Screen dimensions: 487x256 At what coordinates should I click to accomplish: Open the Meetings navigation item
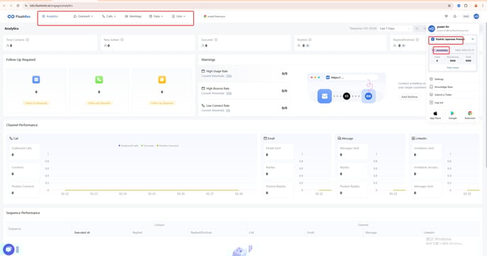[133, 16]
